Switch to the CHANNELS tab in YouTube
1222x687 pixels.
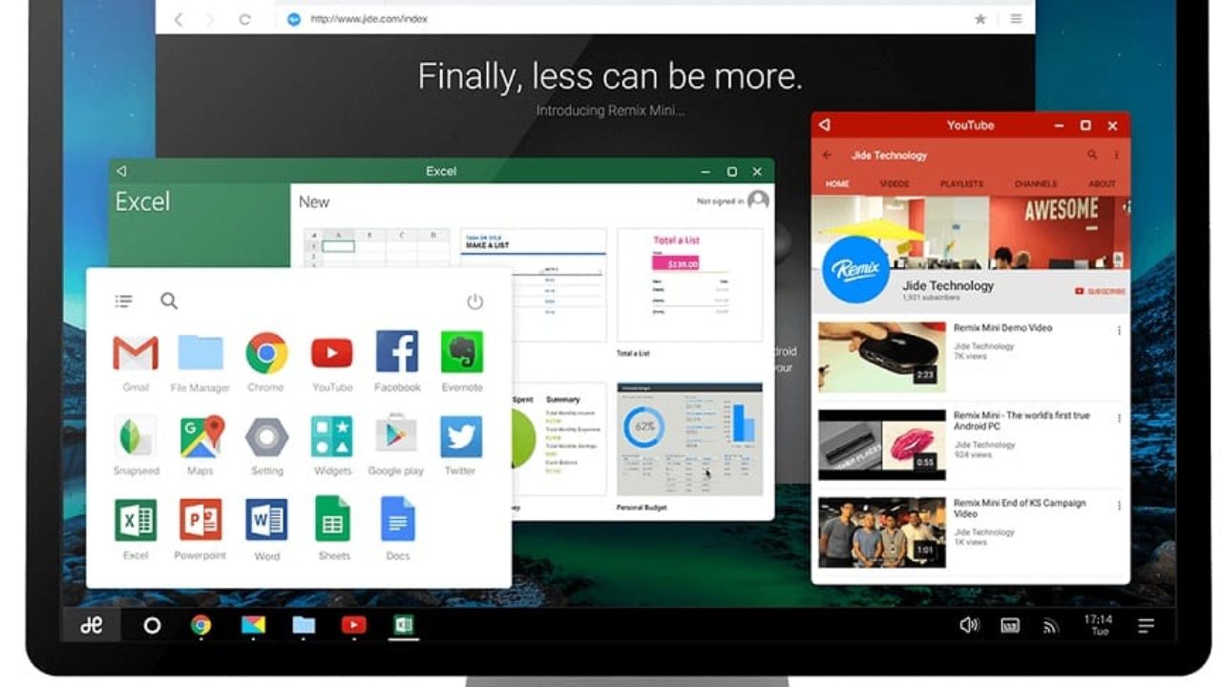(1035, 183)
